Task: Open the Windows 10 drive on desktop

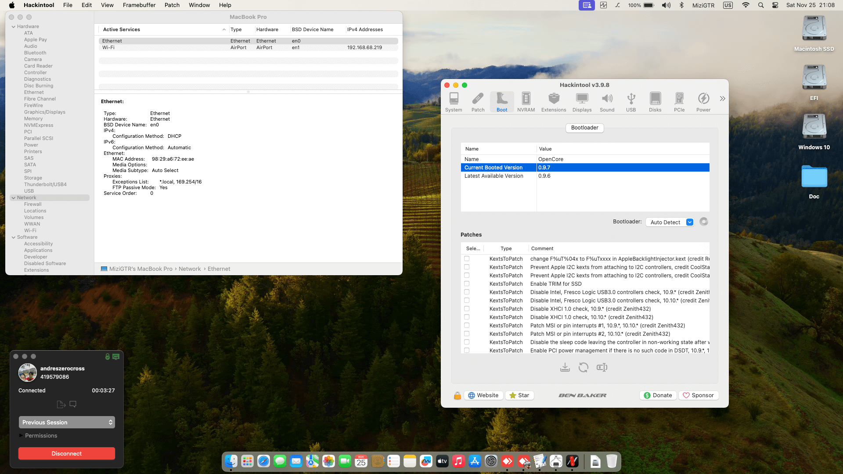Action: [x=814, y=132]
